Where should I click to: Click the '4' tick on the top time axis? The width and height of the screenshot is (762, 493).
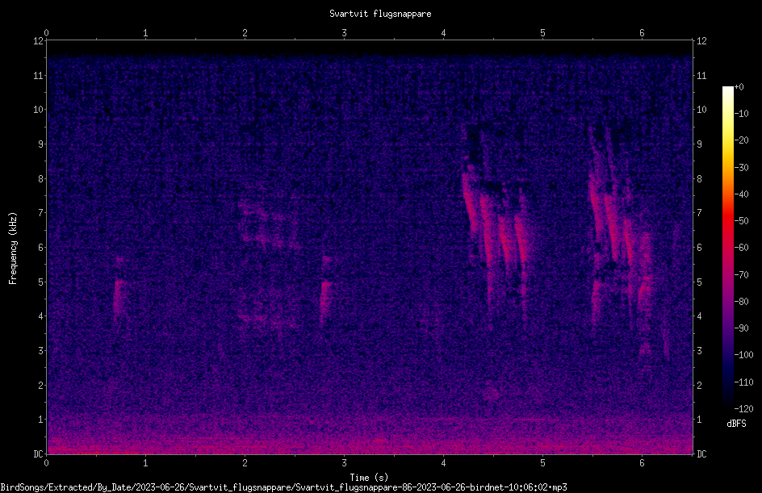pos(443,32)
